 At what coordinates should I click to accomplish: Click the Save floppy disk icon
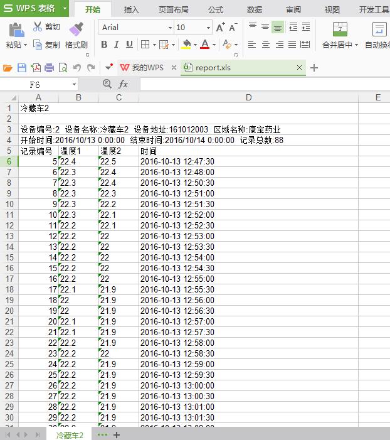coord(21,68)
